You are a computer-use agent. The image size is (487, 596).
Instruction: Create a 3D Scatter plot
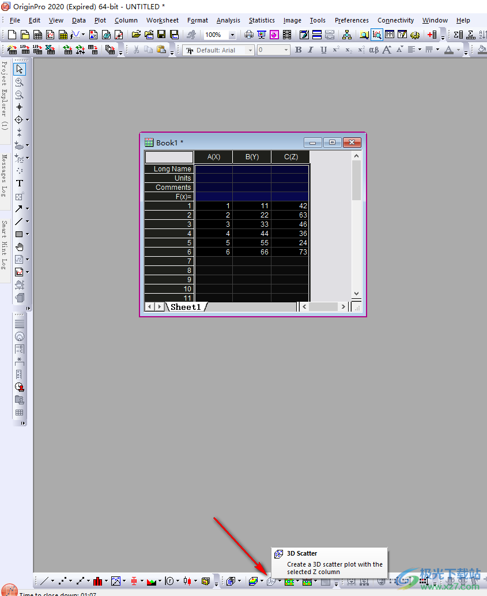tap(271, 581)
